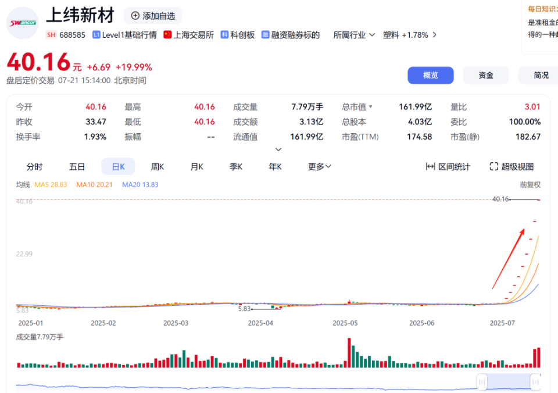Click the MA10 20.21 indicator label

point(94,185)
